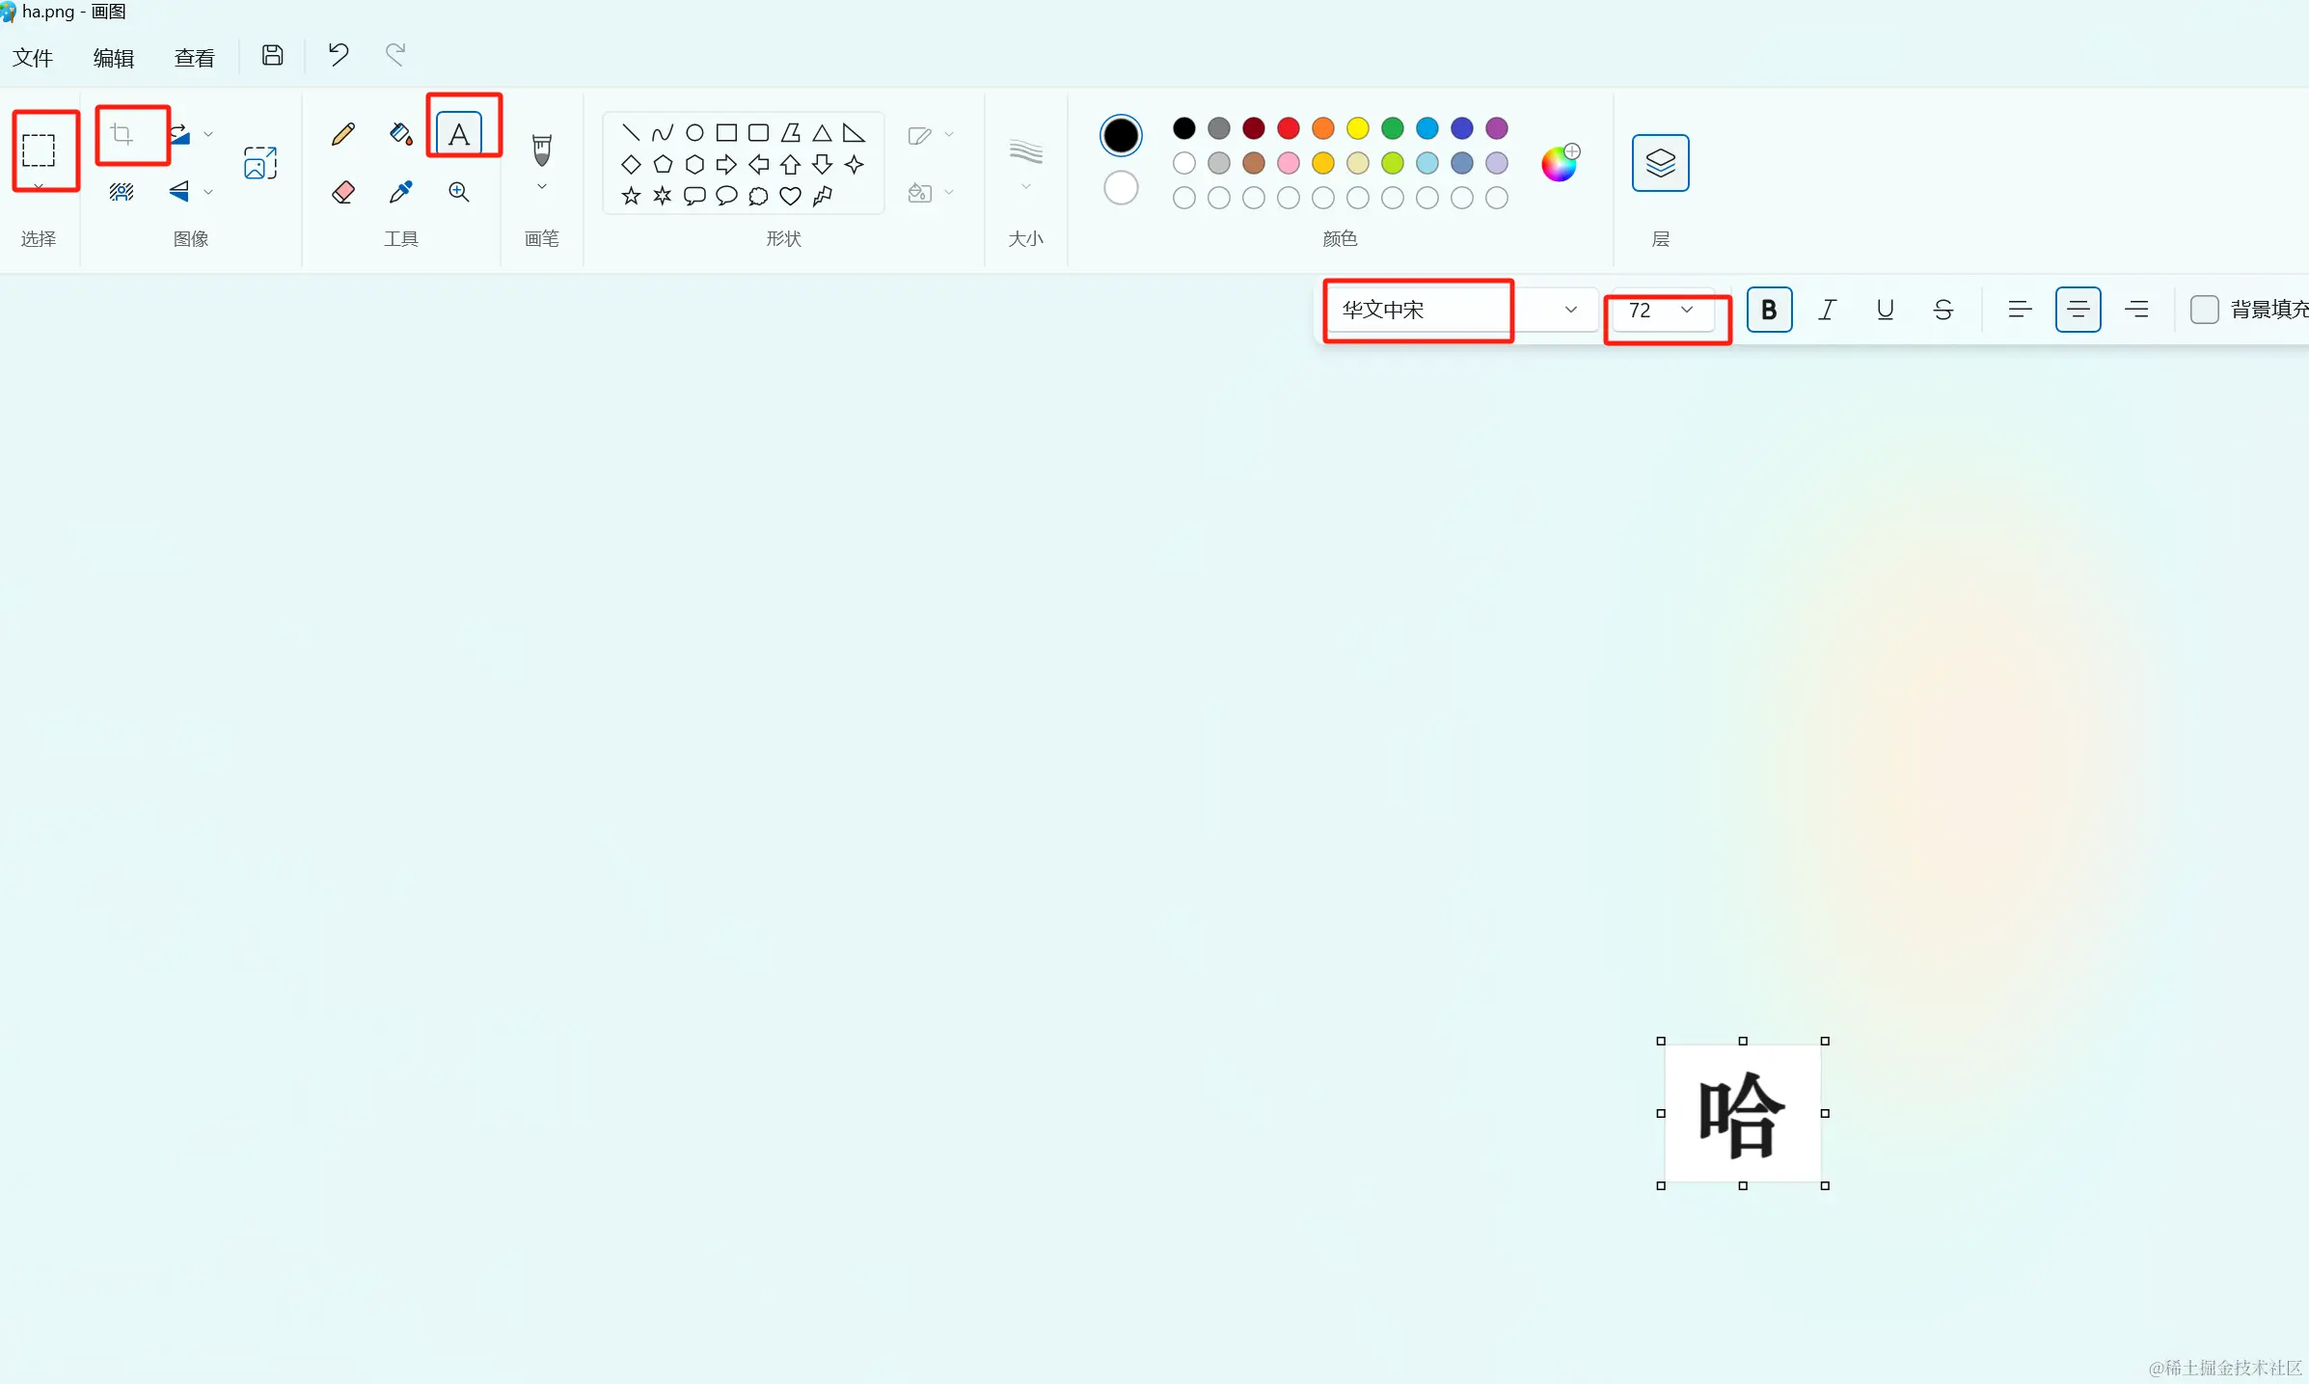Image resolution: width=2309 pixels, height=1384 pixels.
Task: Choose the red color swatch
Action: coord(1288,128)
